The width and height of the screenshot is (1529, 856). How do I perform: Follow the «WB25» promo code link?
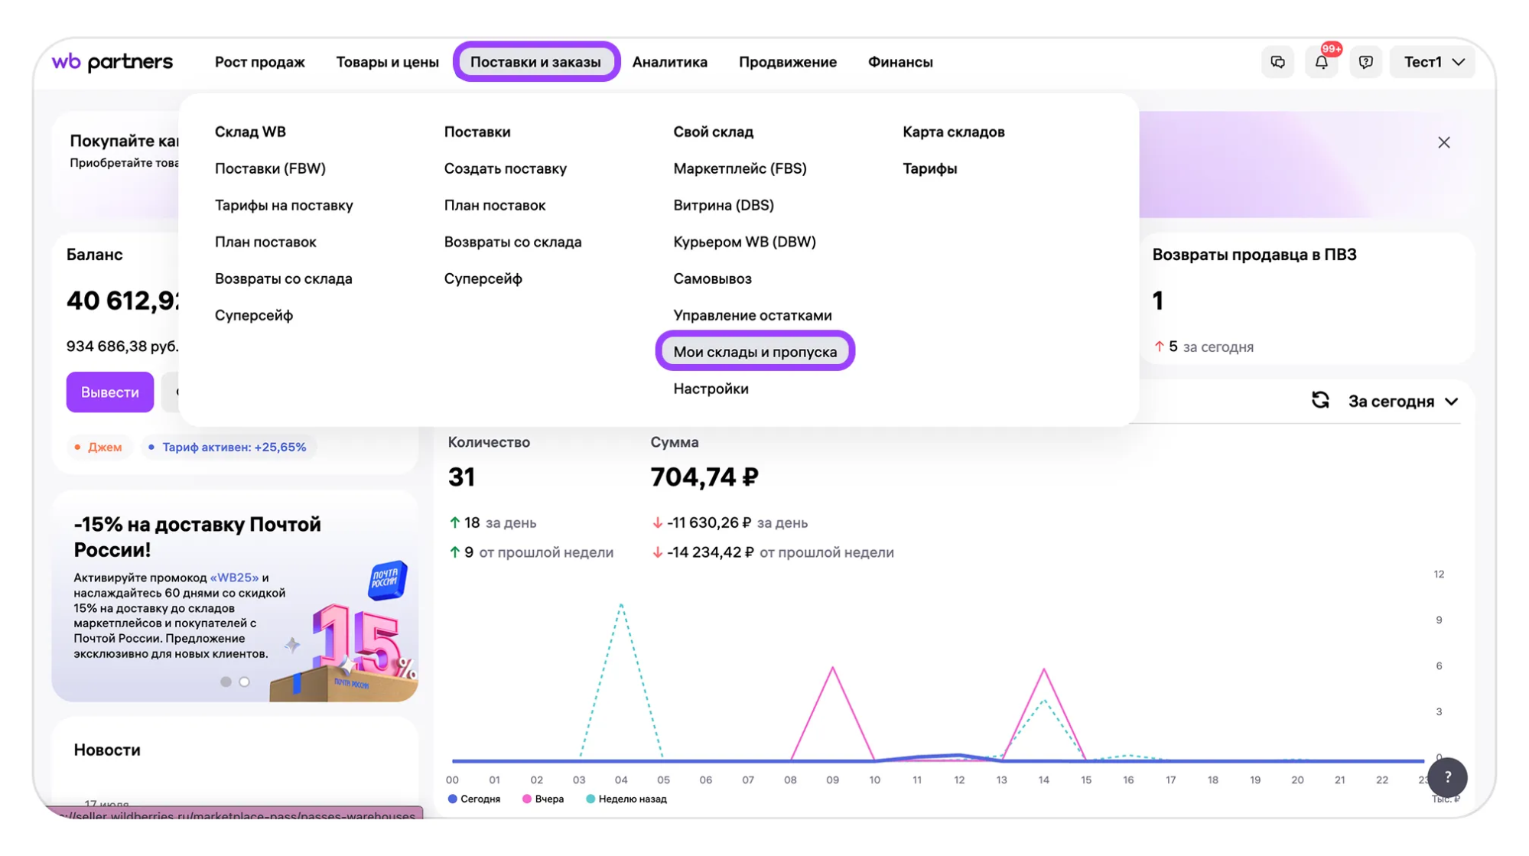click(x=234, y=578)
